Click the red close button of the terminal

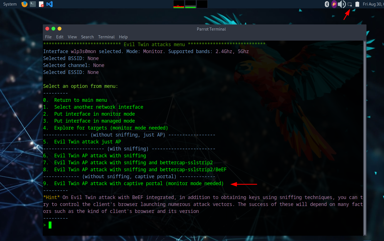point(47,29)
